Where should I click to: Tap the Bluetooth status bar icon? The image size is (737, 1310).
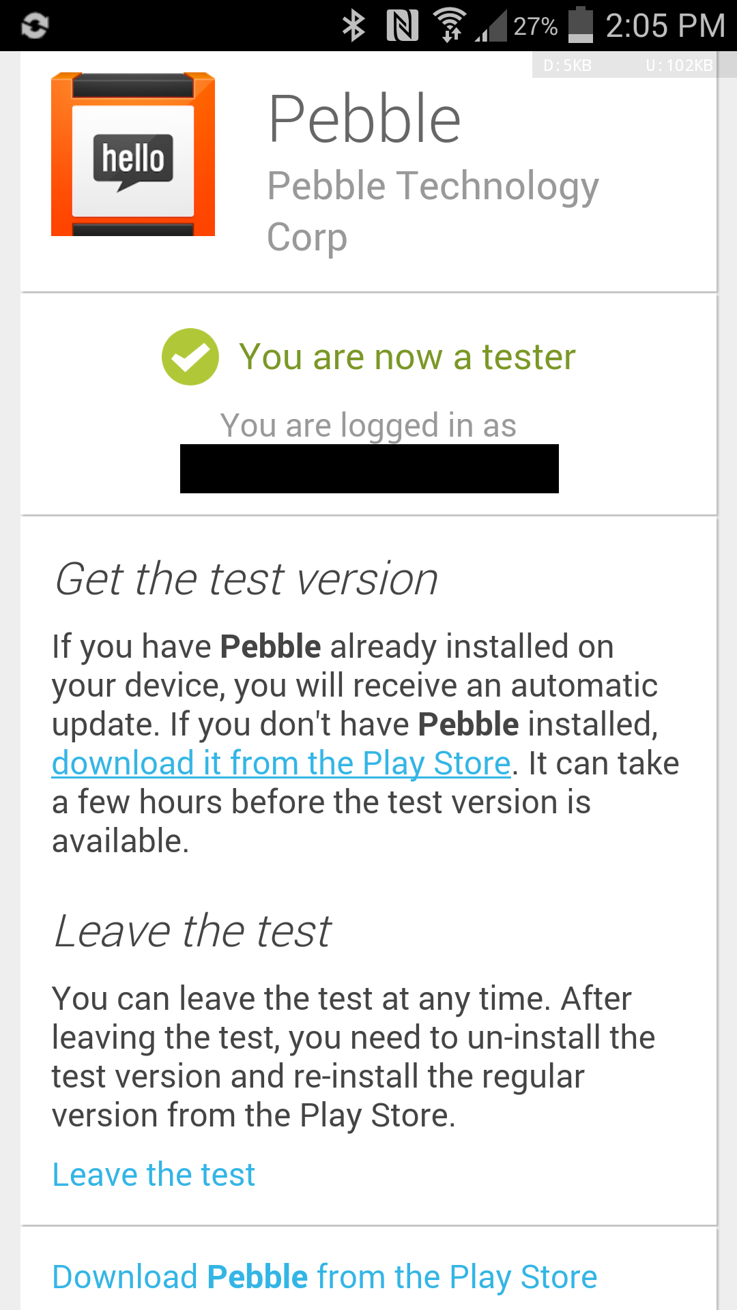click(352, 24)
